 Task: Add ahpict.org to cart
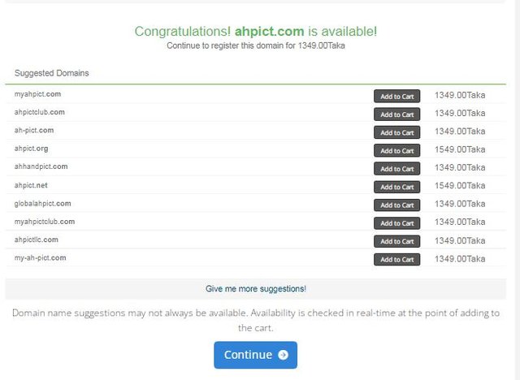click(397, 151)
